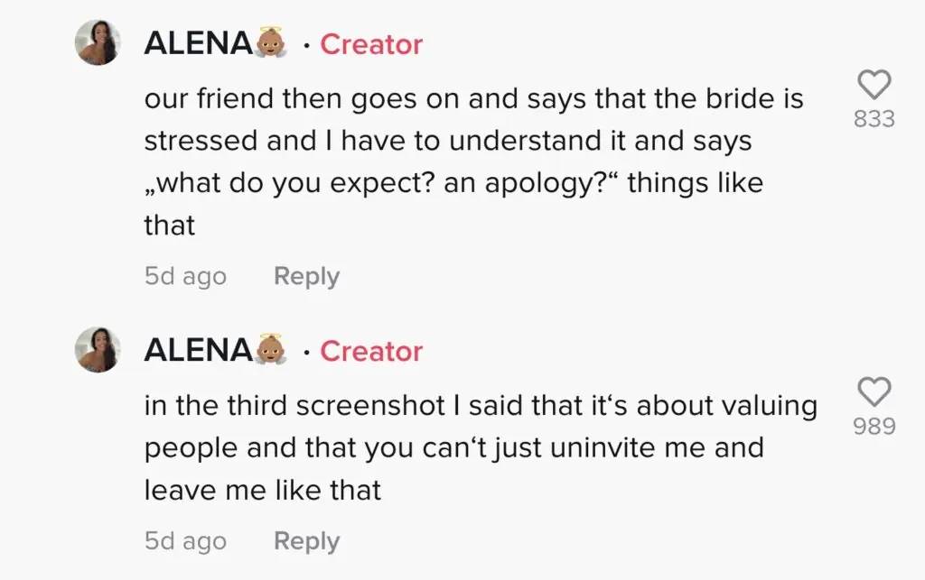Click the Creator badge on the first comment
The width and height of the screenshot is (925, 580).
click(x=371, y=44)
